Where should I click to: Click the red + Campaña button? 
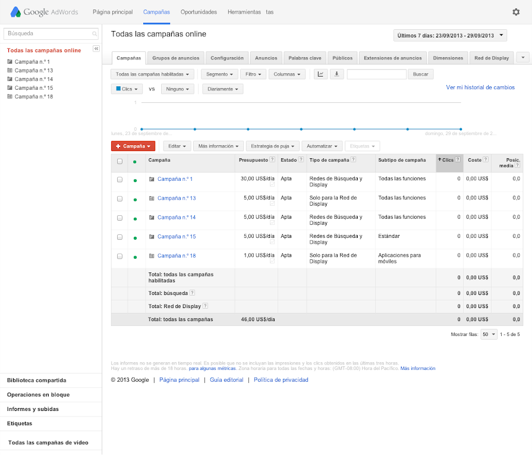(133, 146)
